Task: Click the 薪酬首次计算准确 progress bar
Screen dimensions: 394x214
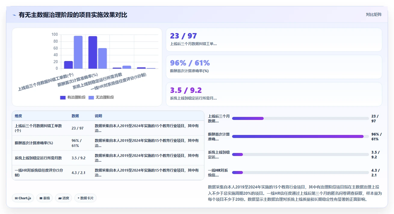Action: tap(300, 136)
